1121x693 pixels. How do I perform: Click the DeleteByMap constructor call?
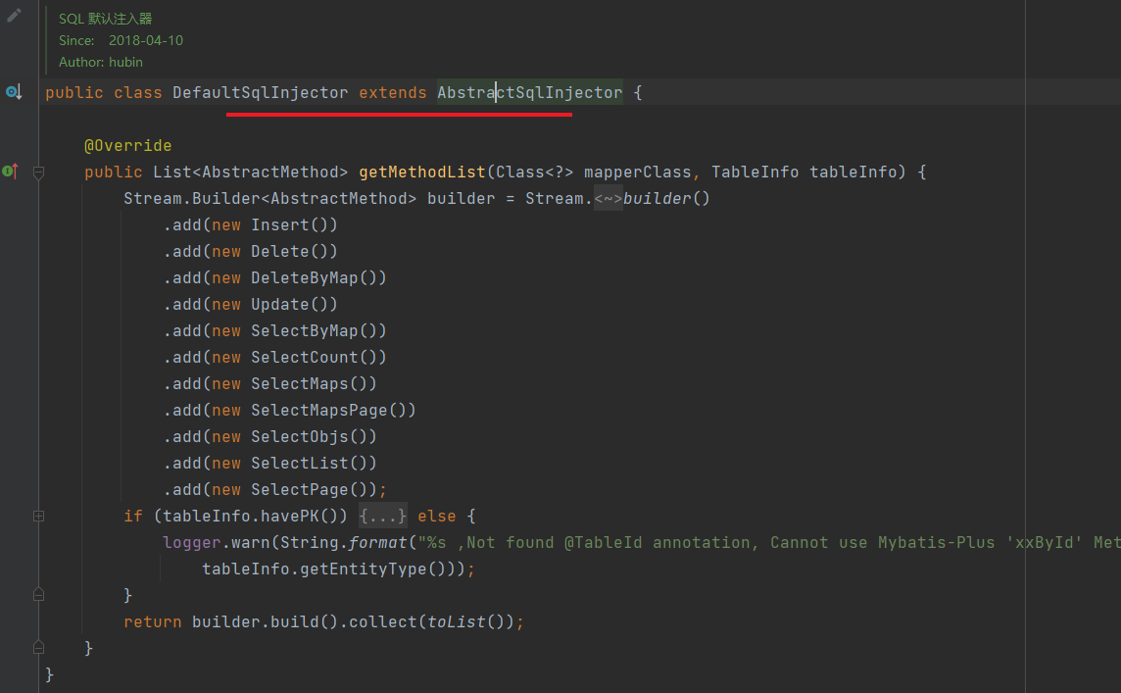[x=304, y=278]
